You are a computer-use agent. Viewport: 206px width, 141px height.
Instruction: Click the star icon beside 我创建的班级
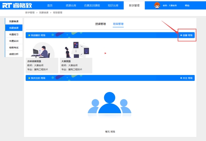[29, 35]
